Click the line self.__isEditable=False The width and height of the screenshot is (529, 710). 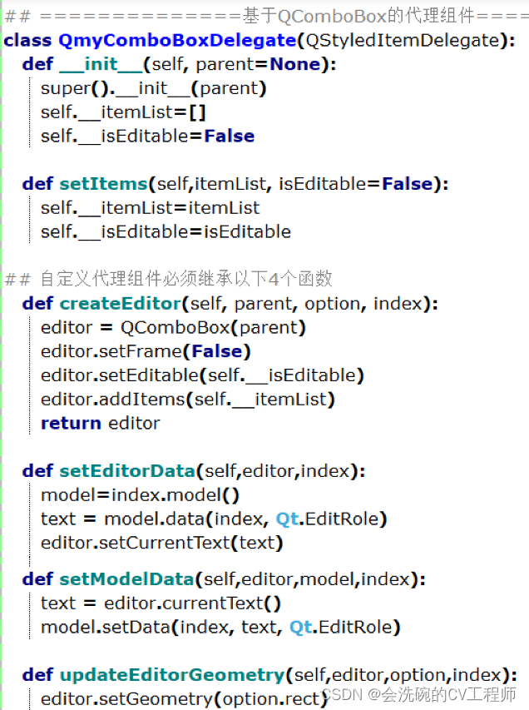click(147, 137)
